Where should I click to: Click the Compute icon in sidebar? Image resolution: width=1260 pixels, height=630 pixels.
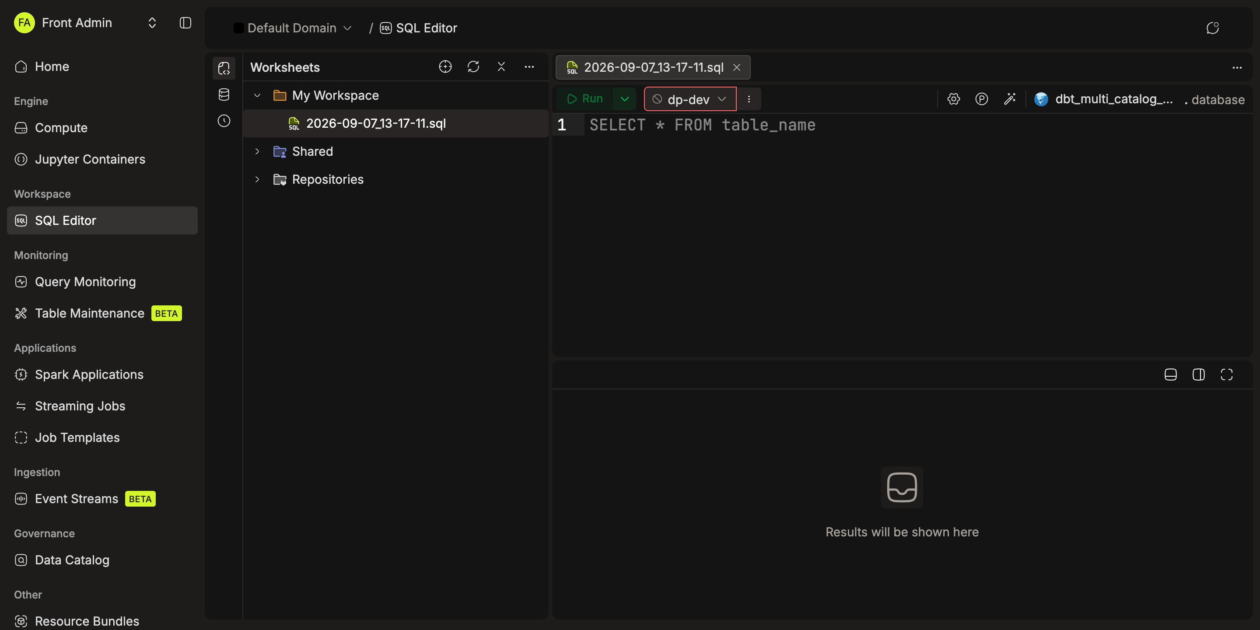click(x=21, y=127)
